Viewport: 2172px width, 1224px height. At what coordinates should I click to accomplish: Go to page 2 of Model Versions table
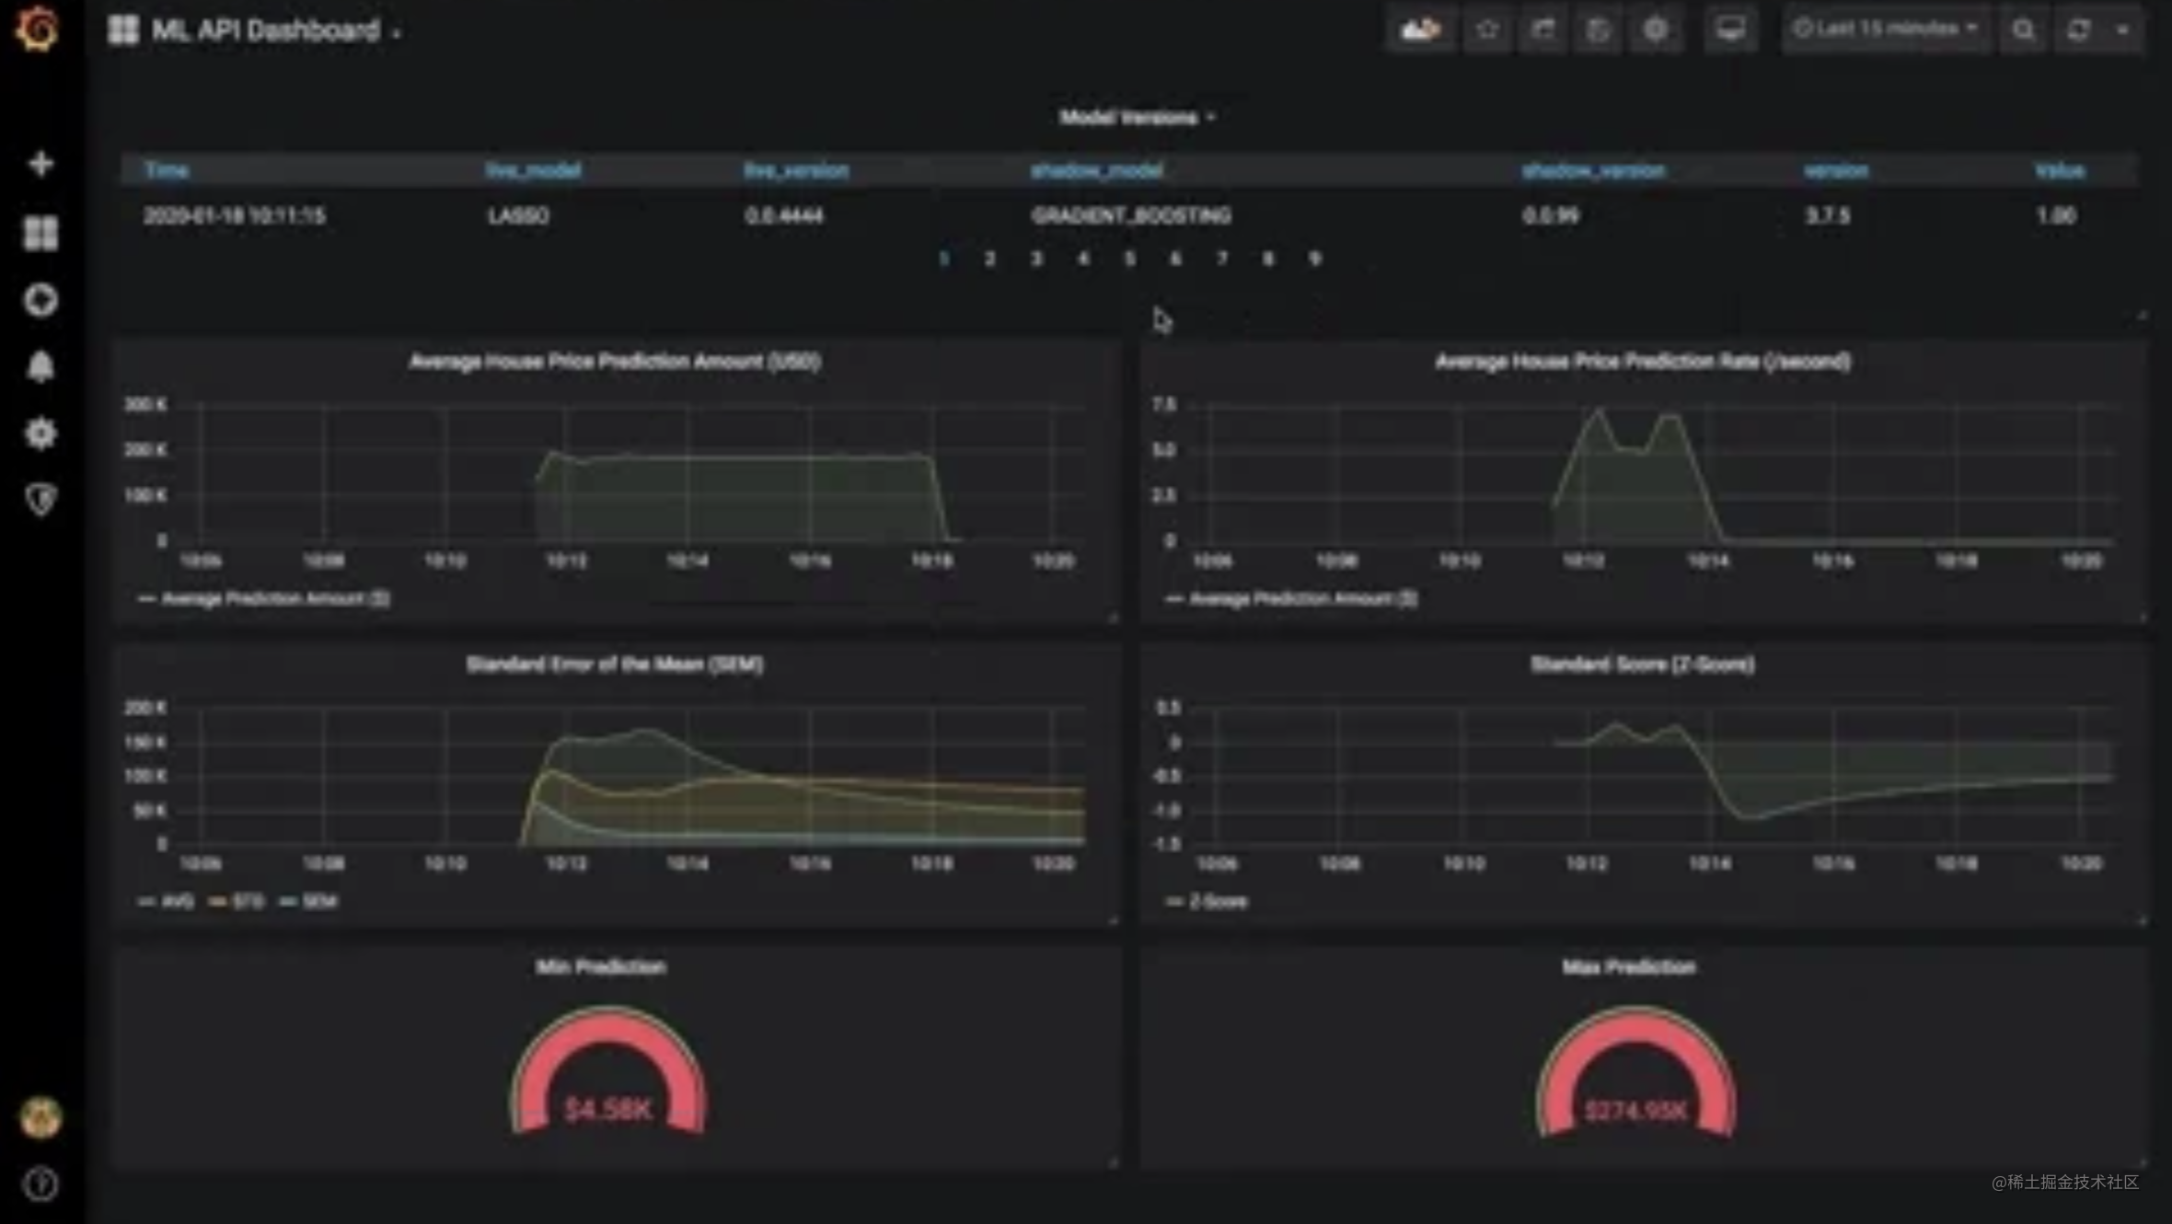click(989, 260)
